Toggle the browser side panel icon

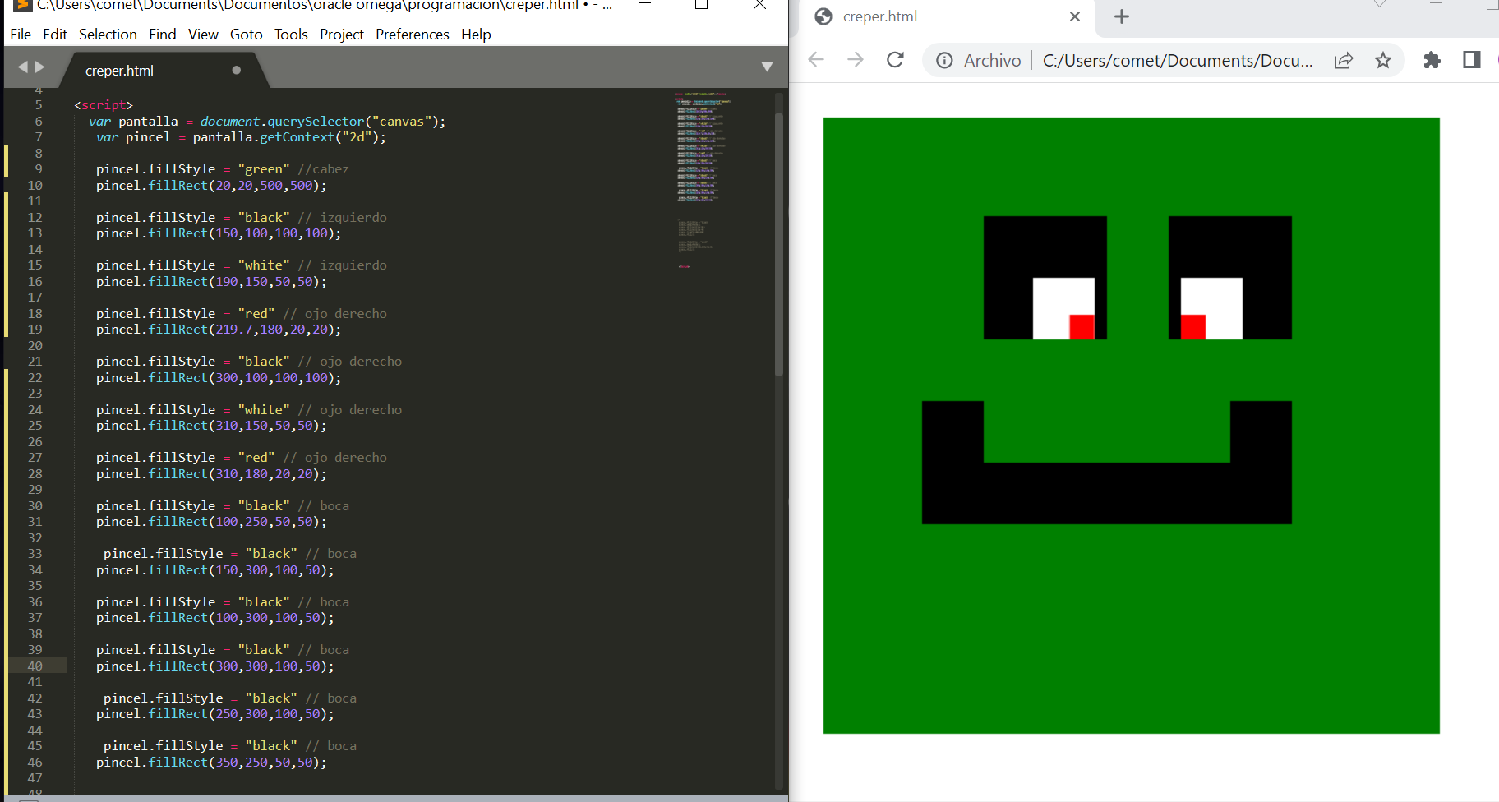1472,60
